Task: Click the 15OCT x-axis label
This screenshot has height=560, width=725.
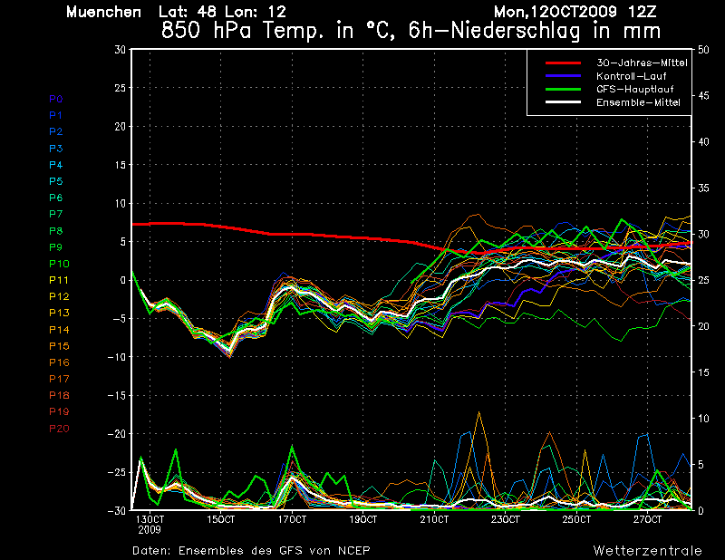Action: tap(220, 519)
